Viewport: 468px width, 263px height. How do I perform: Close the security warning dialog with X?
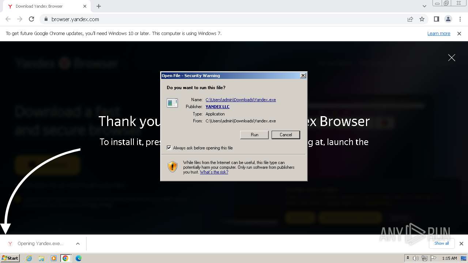point(303,76)
